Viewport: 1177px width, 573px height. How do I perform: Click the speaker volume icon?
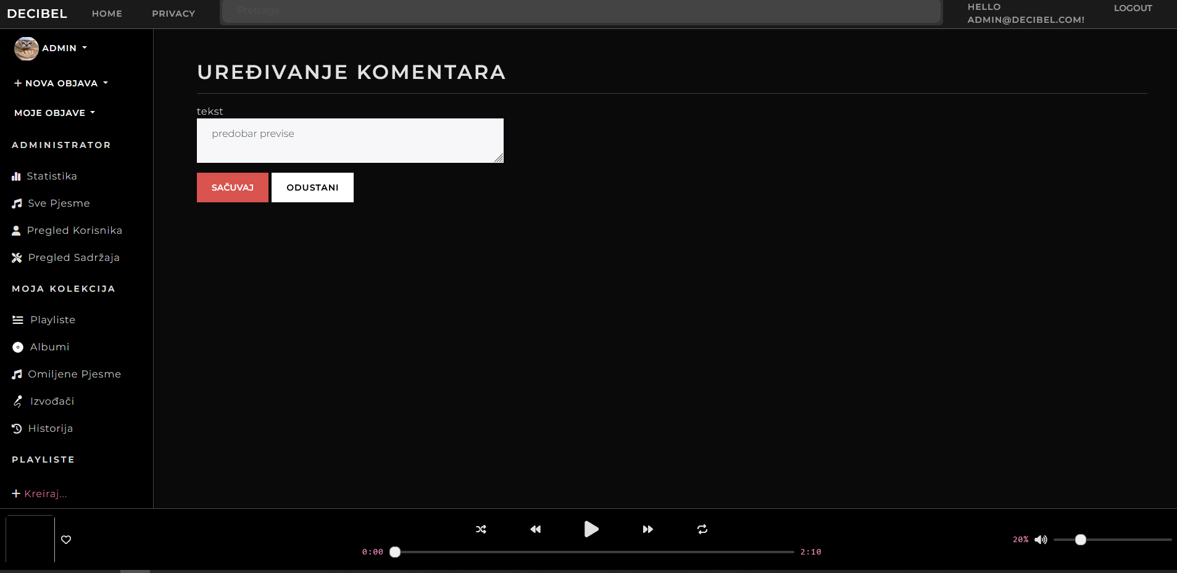[x=1041, y=540]
